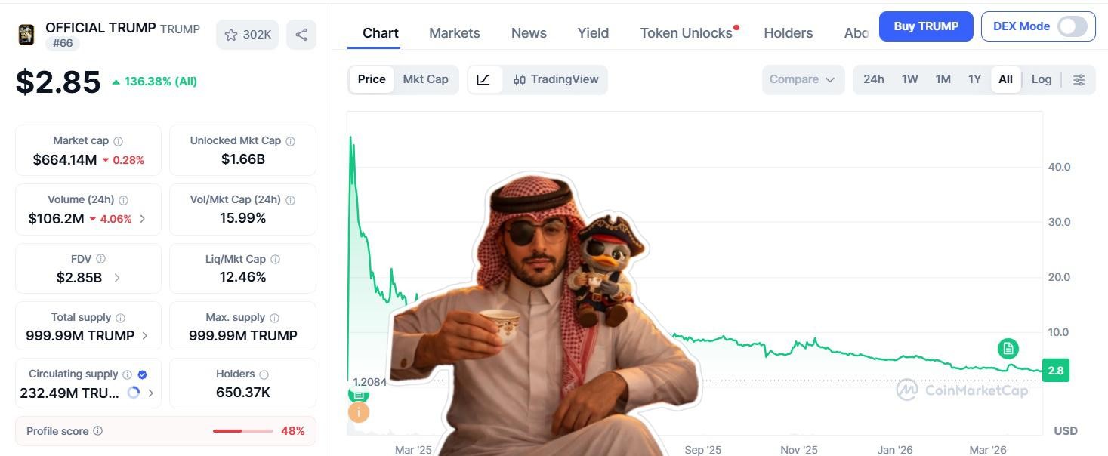This screenshot has height=456, width=1108.
Task: Expand the Volume (24h) details chevron
Action: 143,219
